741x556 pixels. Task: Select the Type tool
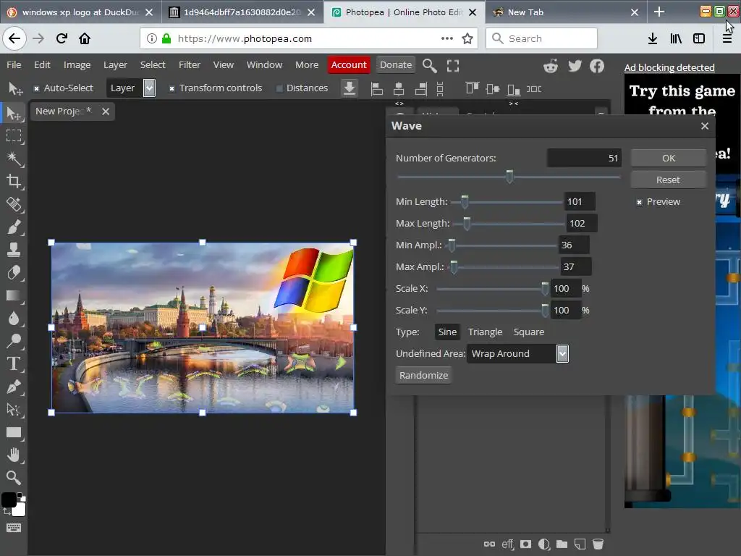(14, 363)
